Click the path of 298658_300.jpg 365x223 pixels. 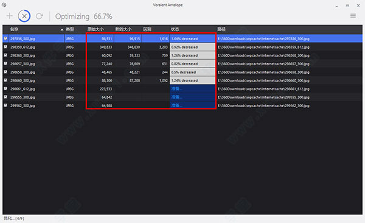pos(263,73)
